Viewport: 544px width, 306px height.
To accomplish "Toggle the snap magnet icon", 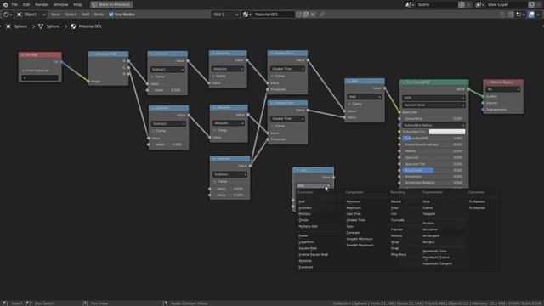I will coord(511,14).
